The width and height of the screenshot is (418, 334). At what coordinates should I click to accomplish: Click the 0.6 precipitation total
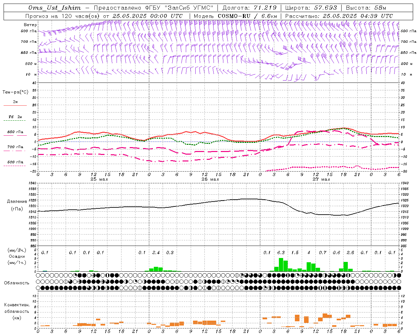[x=336, y=252]
